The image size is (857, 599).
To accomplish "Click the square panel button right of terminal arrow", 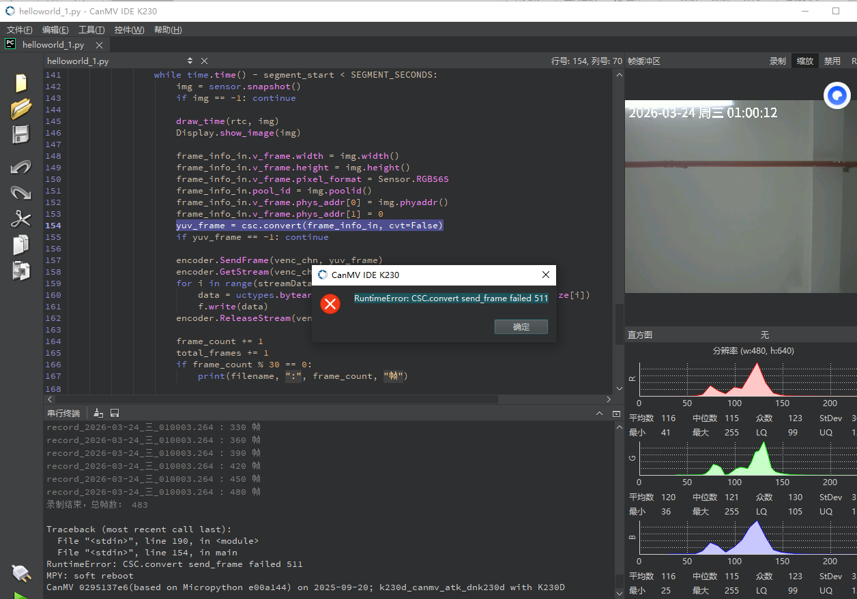I will (x=616, y=414).
